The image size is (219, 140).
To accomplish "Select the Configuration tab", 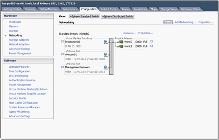I will [89, 9].
